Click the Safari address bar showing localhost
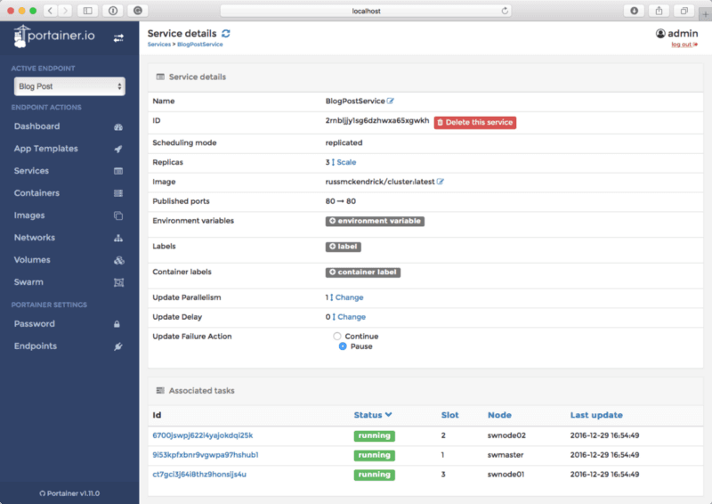Screen dimensions: 712x504 (366, 11)
